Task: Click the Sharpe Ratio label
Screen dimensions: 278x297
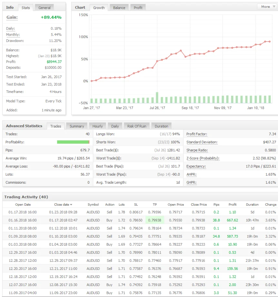Action: click(x=197, y=150)
